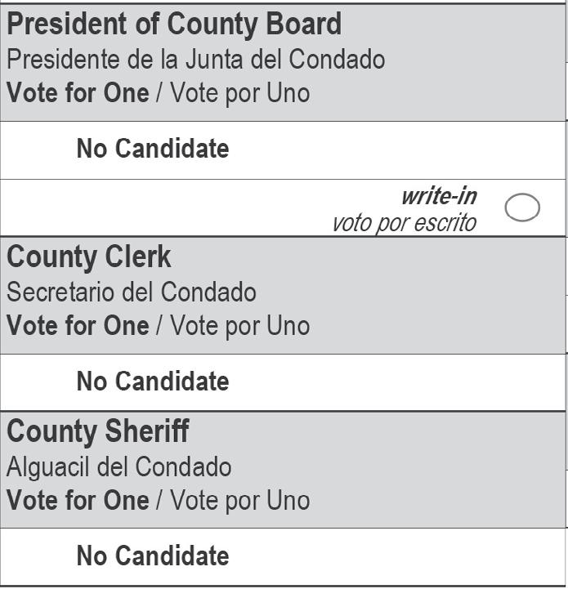Click the blank write-in line area
Screen dimensions: 568x589
click(x=163, y=209)
